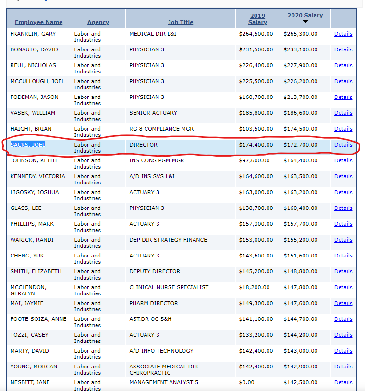
Task: Click the $18,200.00 salary cell
Action: (254, 287)
